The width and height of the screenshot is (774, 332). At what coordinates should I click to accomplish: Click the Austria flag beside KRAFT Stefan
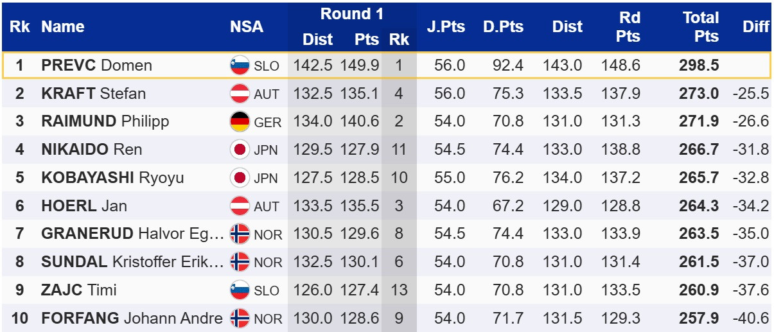click(x=240, y=94)
